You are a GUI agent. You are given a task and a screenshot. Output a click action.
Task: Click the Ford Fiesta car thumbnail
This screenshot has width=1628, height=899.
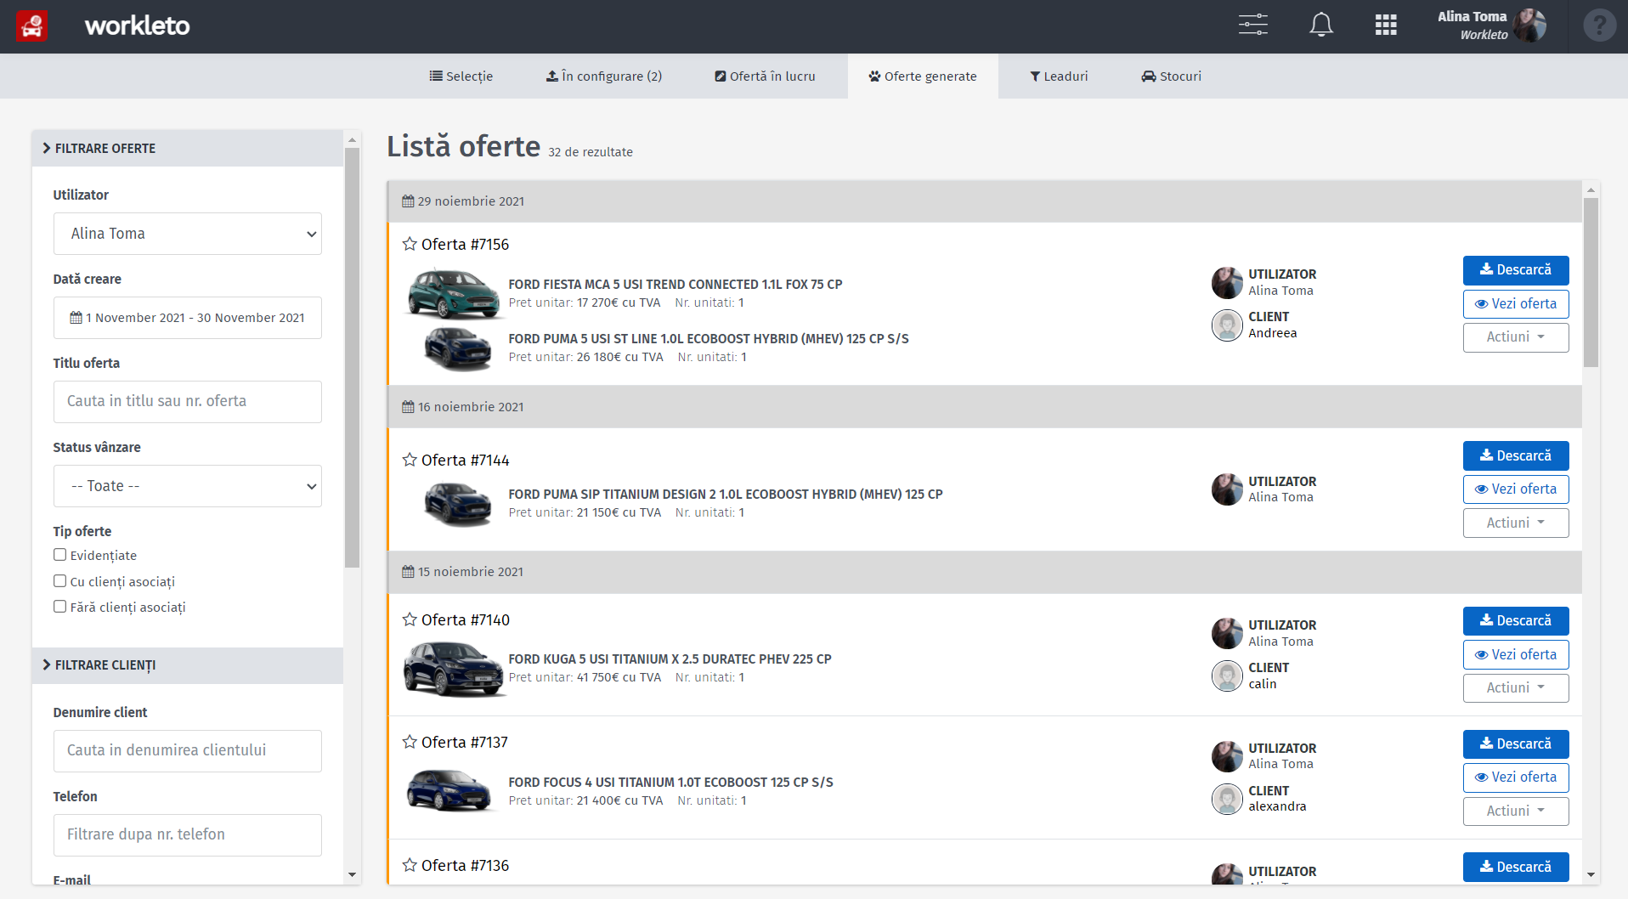click(454, 293)
